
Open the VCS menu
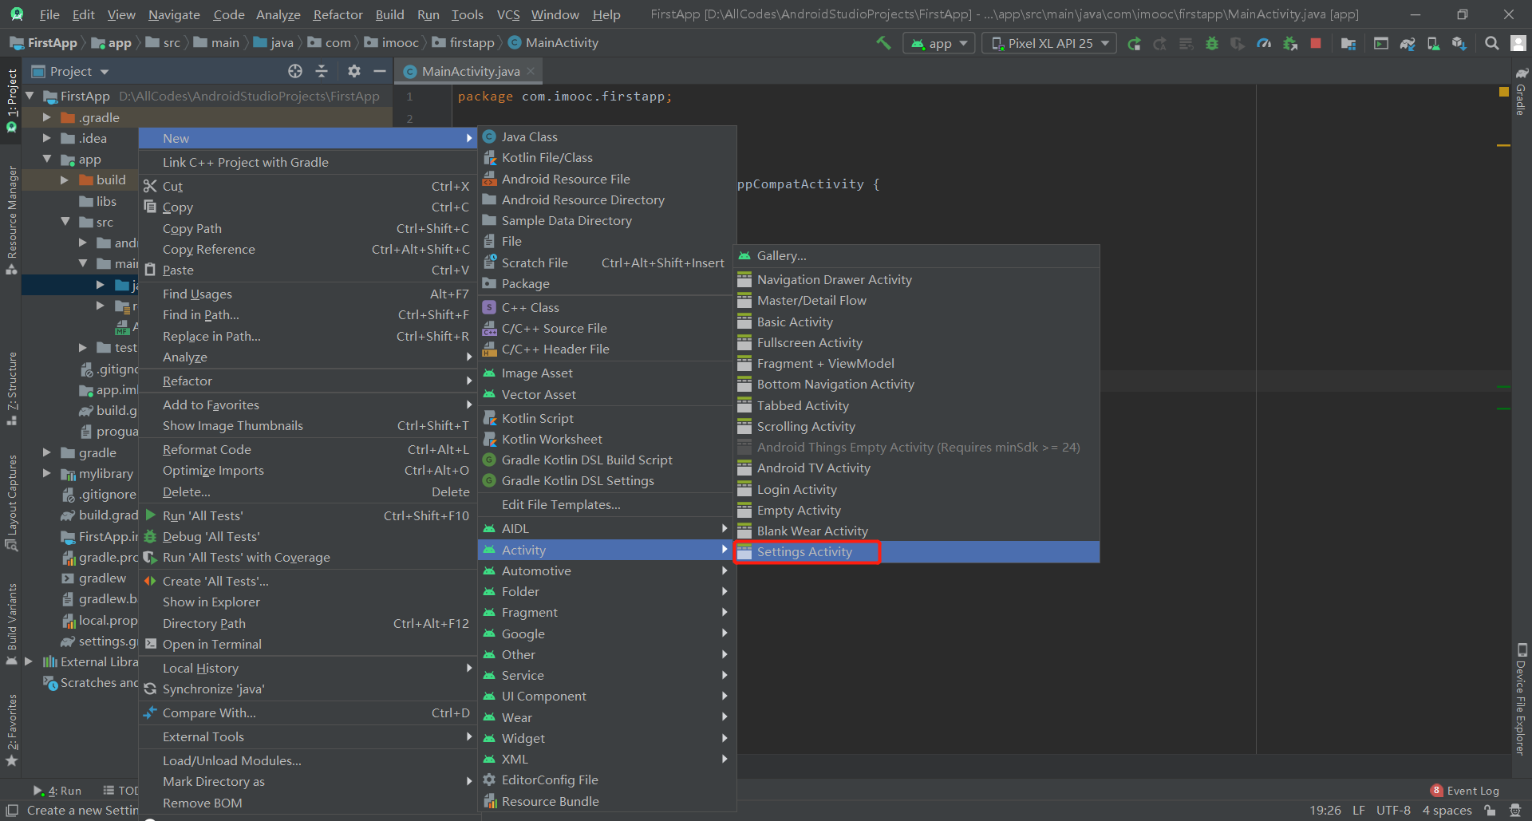(507, 14)
